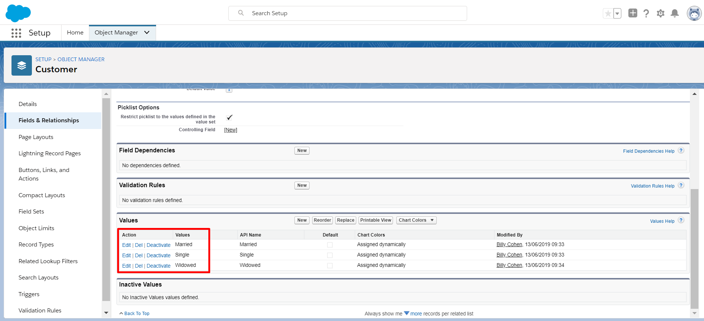Viewport: 704px width, 321px height.
Task: Expand the Chart Colors dropdown
Action: point(416,220)
